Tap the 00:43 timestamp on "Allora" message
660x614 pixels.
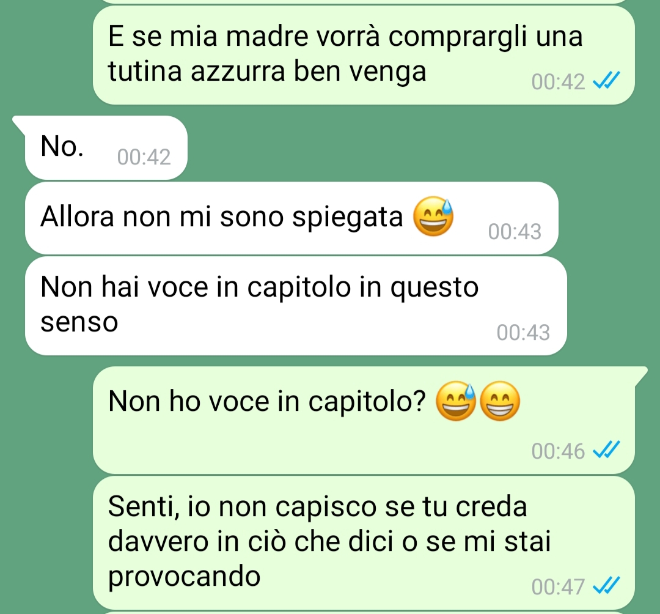[515, 232]
